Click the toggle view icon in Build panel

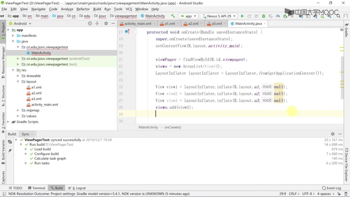[10, 142]
